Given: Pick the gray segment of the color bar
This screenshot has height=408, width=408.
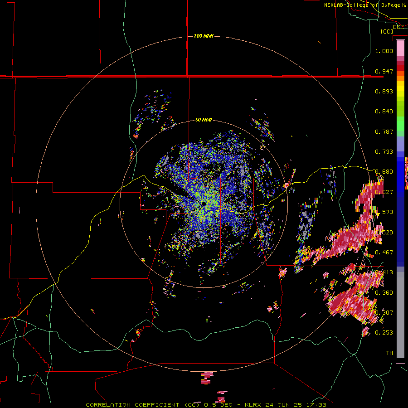Looking at the screenshot, I should 400,315.
